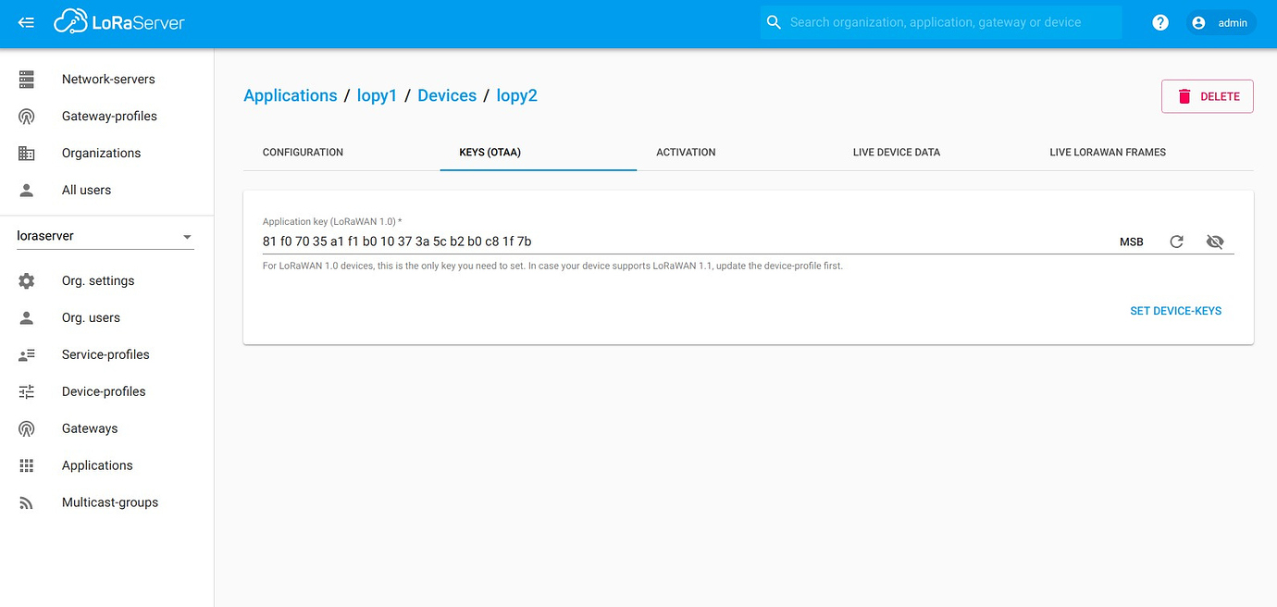Screen dimensions: 1277x607
Task: Select the Network-servers icon in sidebar
Action: tap(25, 79)
